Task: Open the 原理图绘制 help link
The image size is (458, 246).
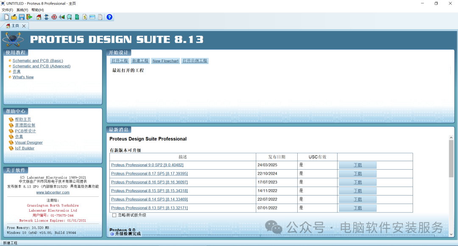Action: tap(25, 126)
